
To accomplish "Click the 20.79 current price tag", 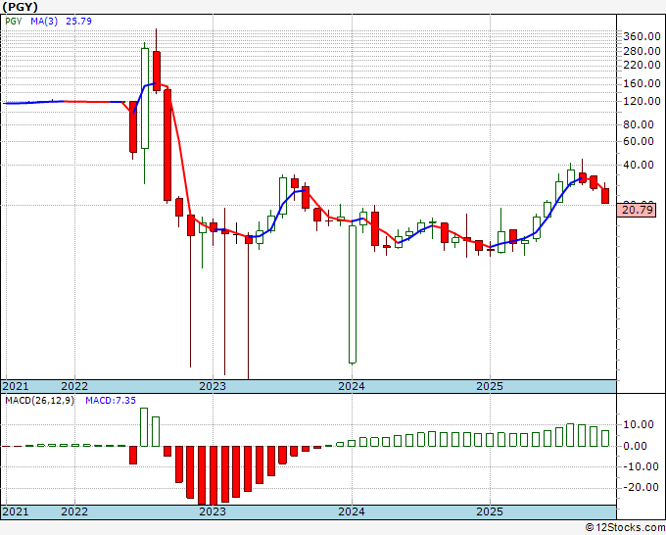I will 636,210.
